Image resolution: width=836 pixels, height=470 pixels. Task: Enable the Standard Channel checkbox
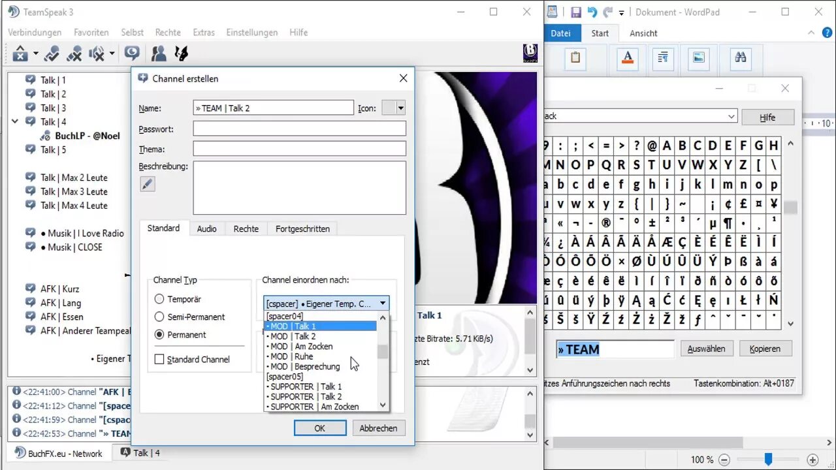point(159,359)
